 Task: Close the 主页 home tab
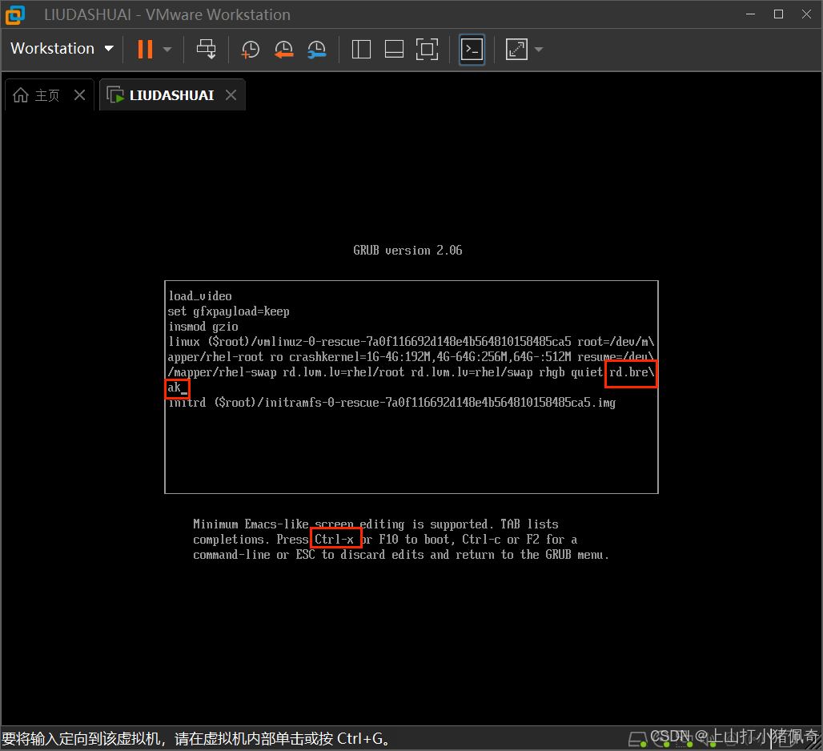tap(80, 95)
